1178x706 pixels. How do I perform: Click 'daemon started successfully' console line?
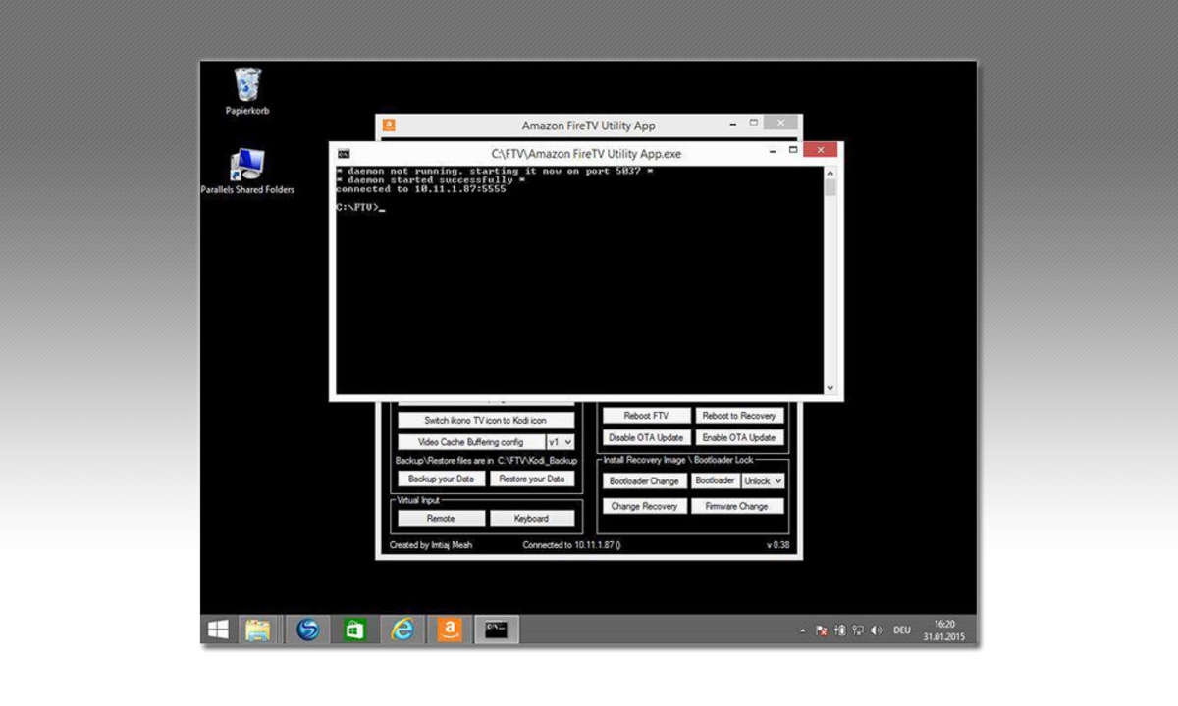pos(431,180)
